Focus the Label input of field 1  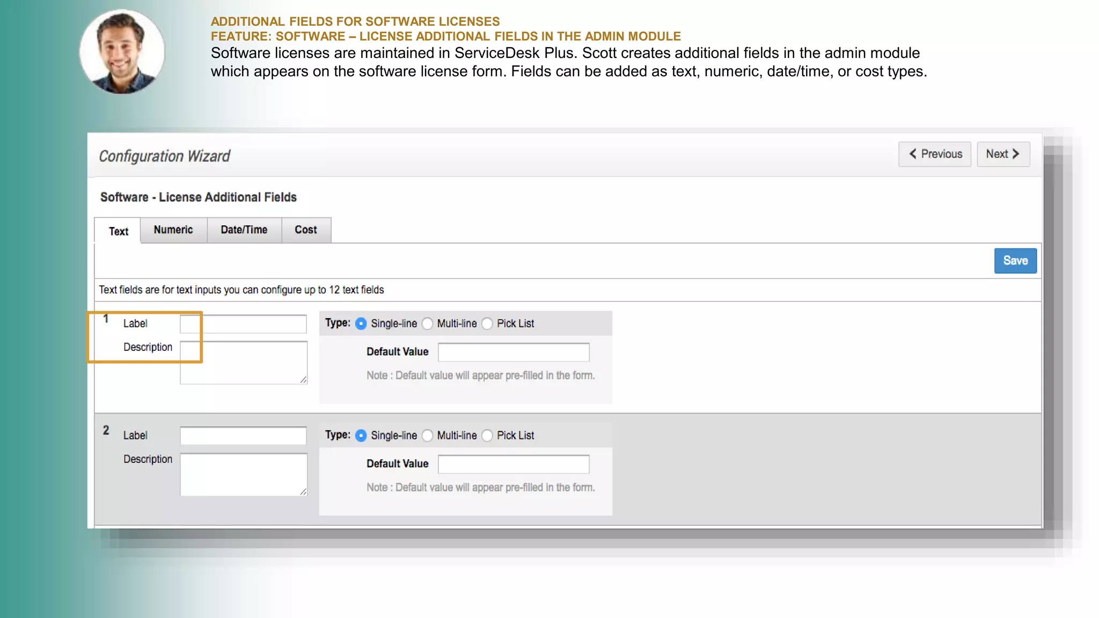pos(243,324)
